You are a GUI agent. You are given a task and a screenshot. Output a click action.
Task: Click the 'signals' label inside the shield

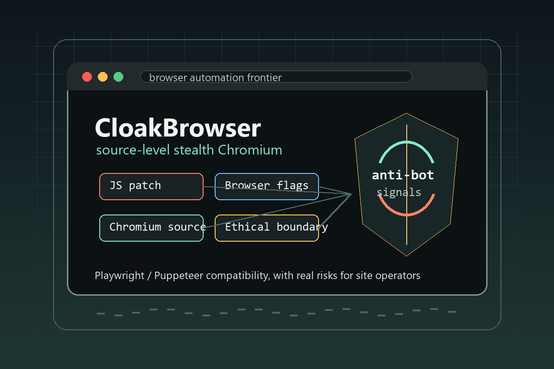(x=399, y=192)
